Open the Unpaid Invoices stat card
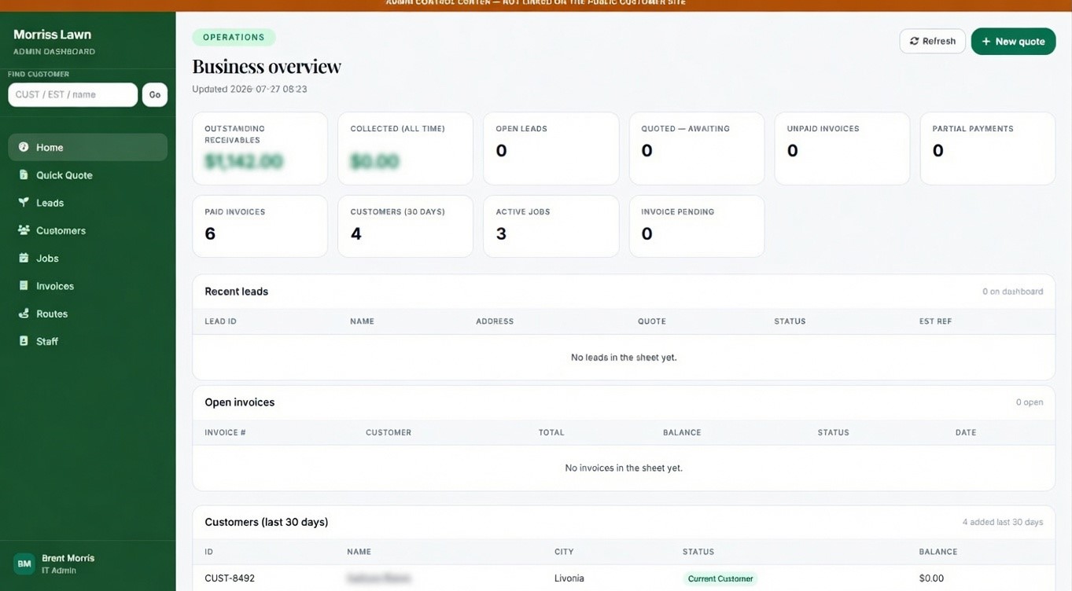 point(842,149)
